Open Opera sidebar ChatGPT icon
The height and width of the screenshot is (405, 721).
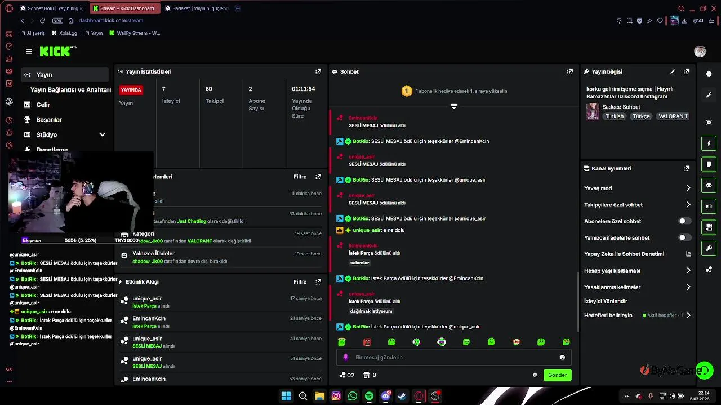click(9, 102)
